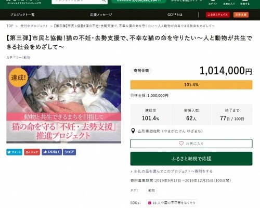Open お気に入り in the top header
The width and height of the screenshot is (260, 208).
229,3
